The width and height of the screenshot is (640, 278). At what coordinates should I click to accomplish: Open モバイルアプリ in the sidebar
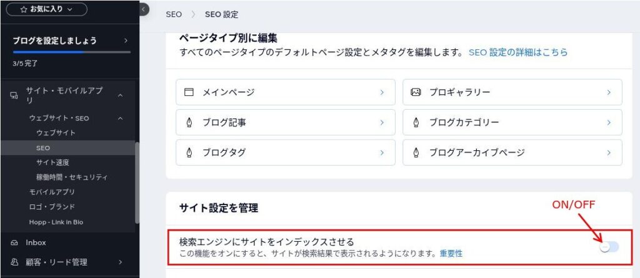(52, 192)
